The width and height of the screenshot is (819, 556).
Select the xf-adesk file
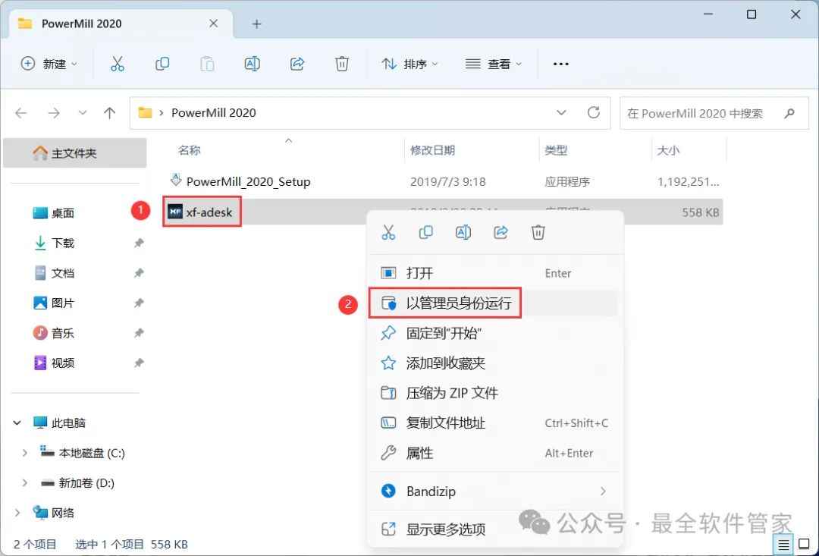[x=202, y=212]
